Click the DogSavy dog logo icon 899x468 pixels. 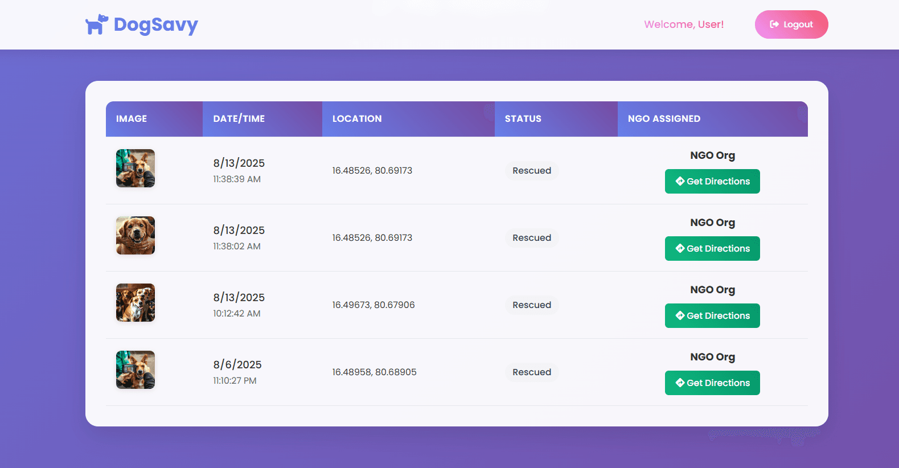click(x=97, y=24)
